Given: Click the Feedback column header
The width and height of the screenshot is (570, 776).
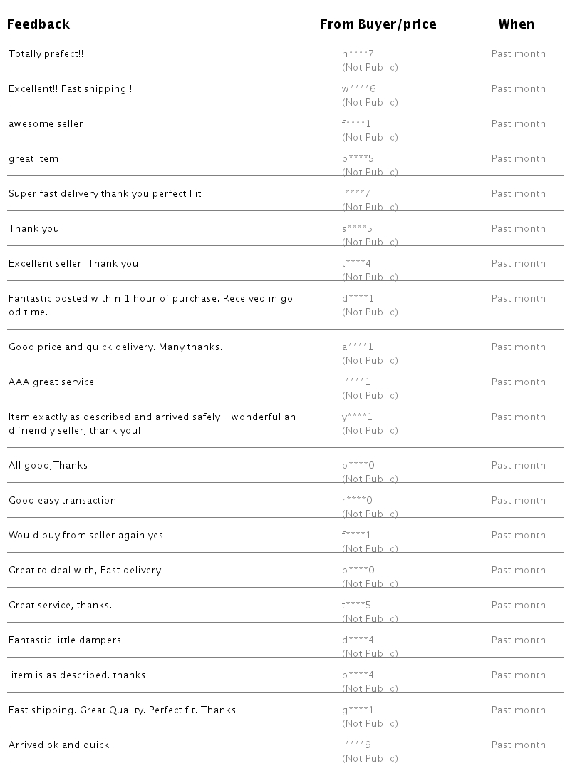Looking at the screenshot, I should pyautogui.click(x=39, y=24).
